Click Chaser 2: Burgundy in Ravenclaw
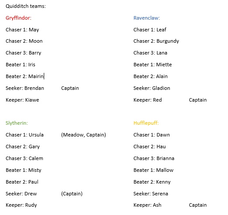228x215 pixels. click(x=156, y=41)
